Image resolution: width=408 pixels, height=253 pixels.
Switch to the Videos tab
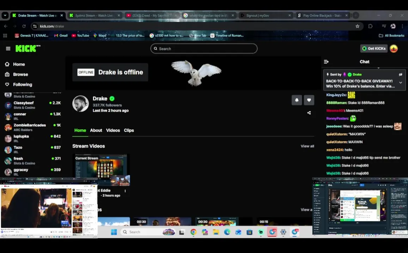coord(113,130)
